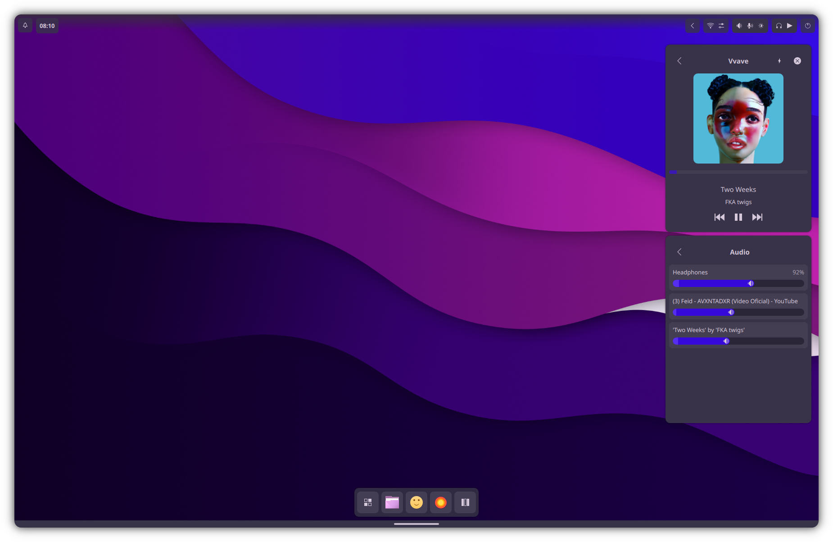Skip to the next track
The width and height of the screenshot is (833, 542).
757,217
